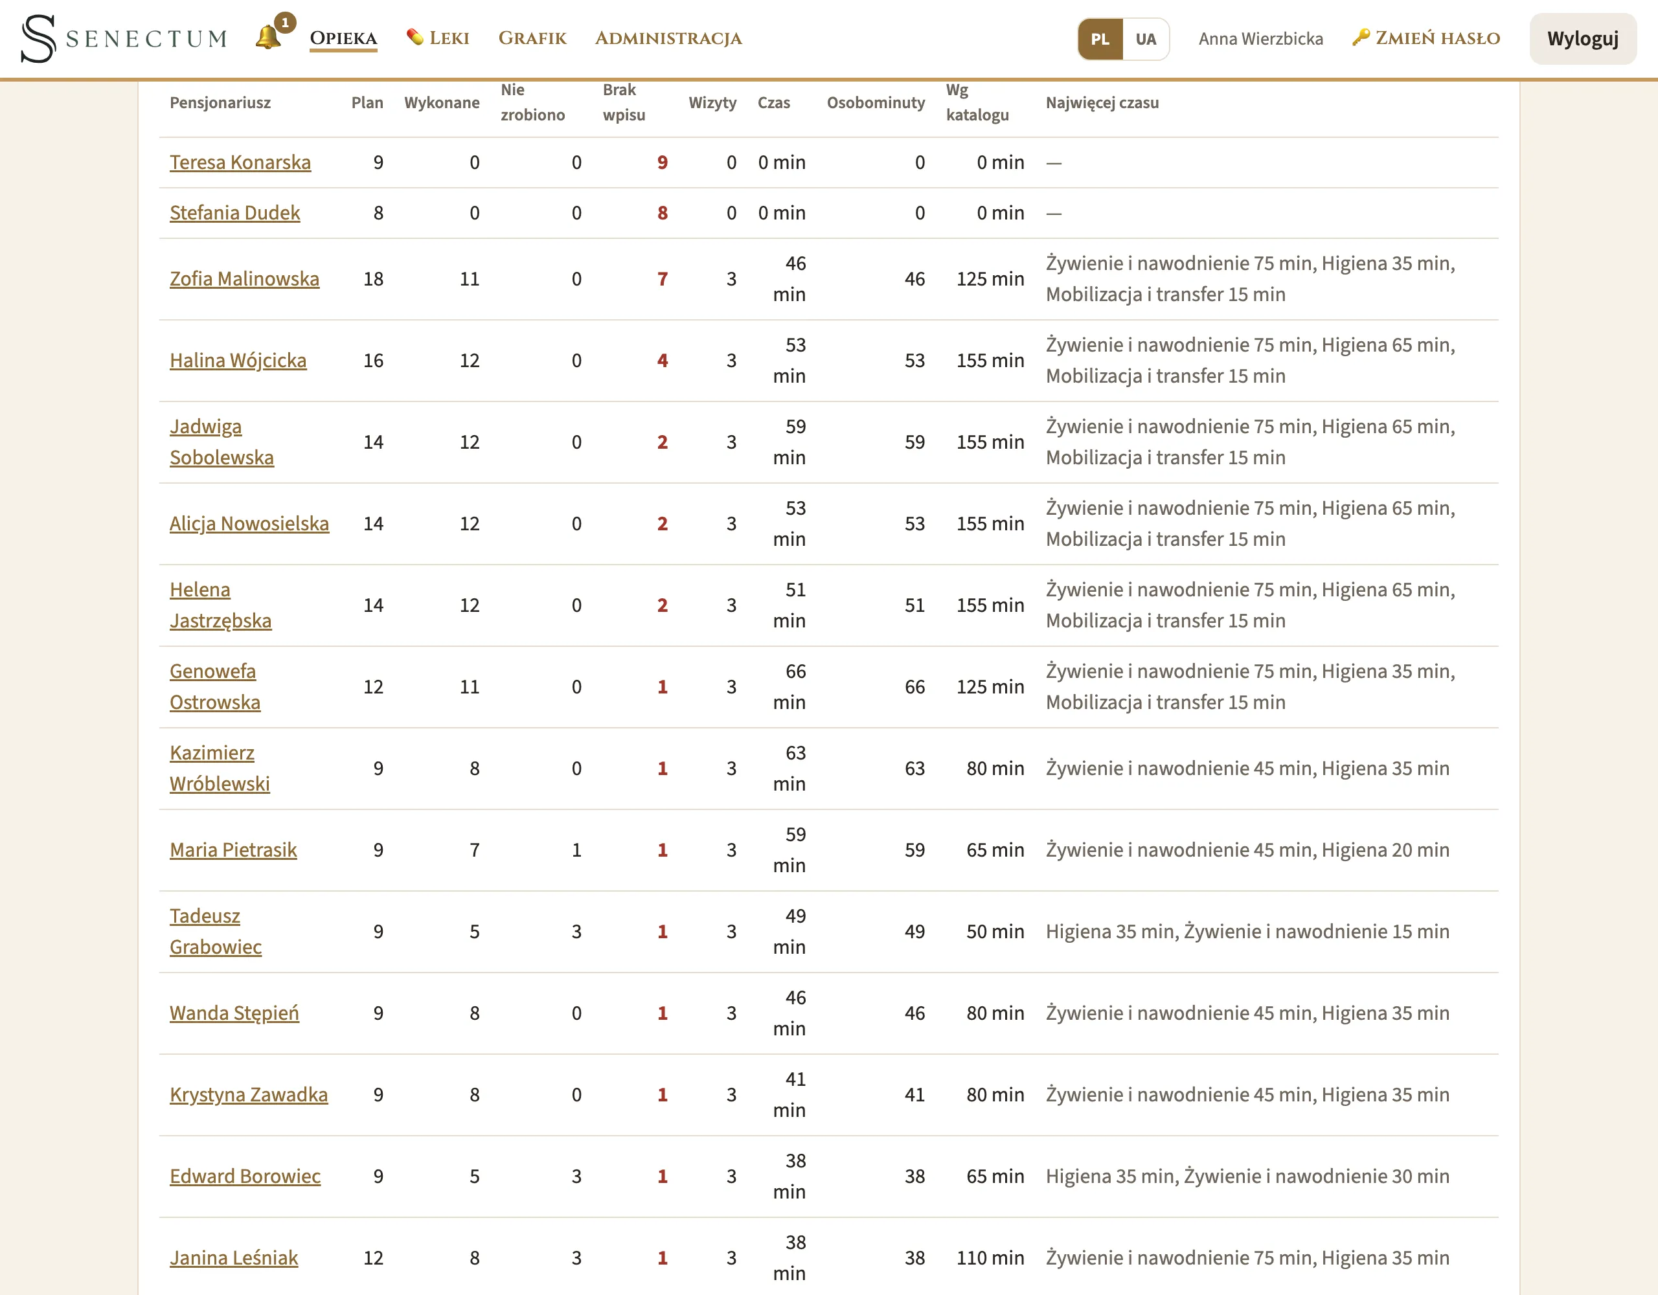Click the Zmień hasło link

pos(1426,38)
